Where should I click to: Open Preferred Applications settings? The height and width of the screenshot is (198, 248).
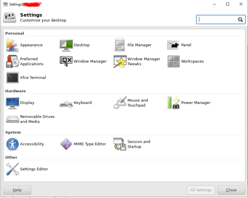click(x=12, y=61)
